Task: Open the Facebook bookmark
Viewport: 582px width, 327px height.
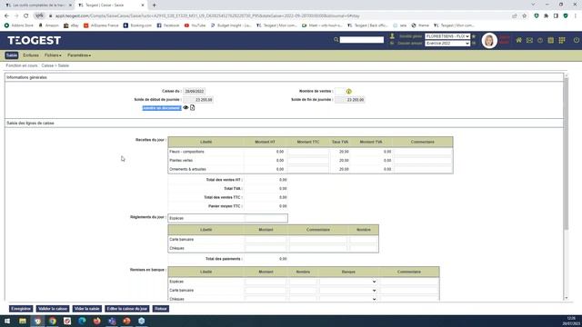Action: tap(167, 25)
